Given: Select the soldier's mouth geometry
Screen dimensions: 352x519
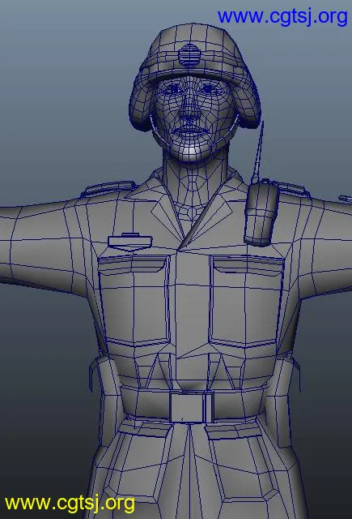Looking at the screenshot, I should click(190, 132).
